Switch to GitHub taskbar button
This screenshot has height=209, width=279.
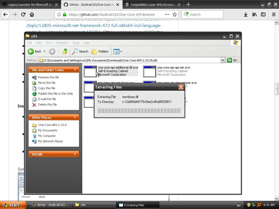50,205
